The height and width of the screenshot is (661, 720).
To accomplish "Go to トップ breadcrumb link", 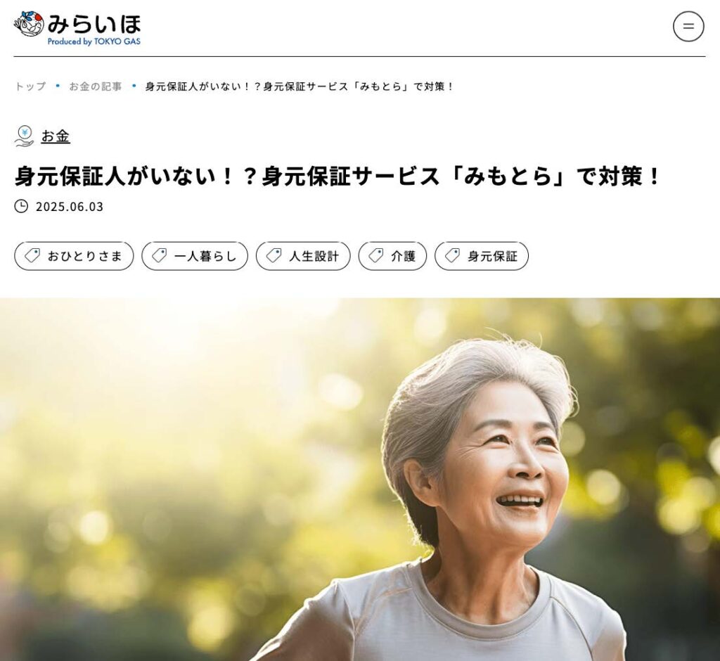I will (30, 86).
